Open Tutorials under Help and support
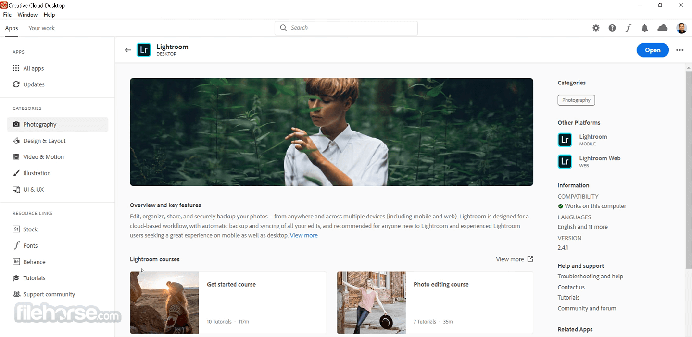This screenshot has height=337, width=692. click(x=568, y=298)
